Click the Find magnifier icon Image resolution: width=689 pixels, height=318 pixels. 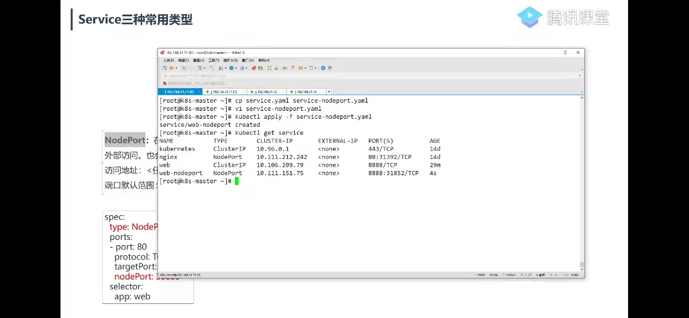(212, 68)
